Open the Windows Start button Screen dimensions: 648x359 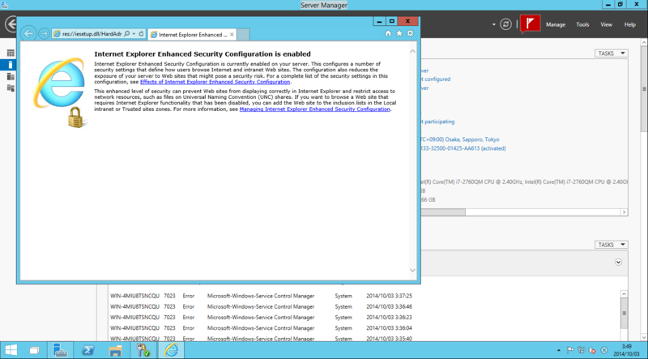tap(11, 350)
